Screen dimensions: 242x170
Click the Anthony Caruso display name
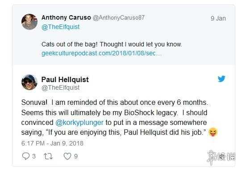[x=66, y=17]
